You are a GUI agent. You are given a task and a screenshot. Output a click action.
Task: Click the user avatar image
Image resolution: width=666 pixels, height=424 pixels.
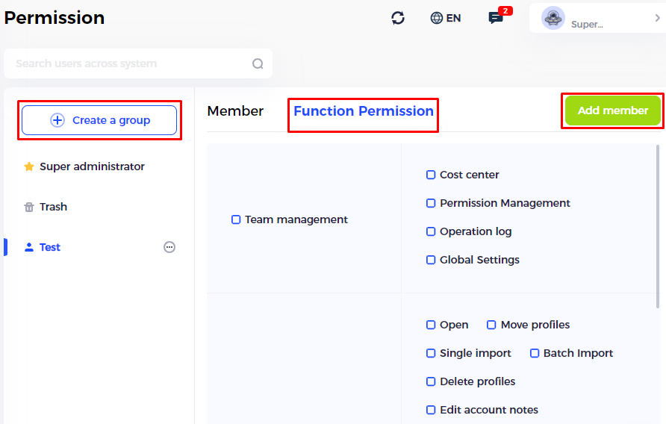click(553, 18)
